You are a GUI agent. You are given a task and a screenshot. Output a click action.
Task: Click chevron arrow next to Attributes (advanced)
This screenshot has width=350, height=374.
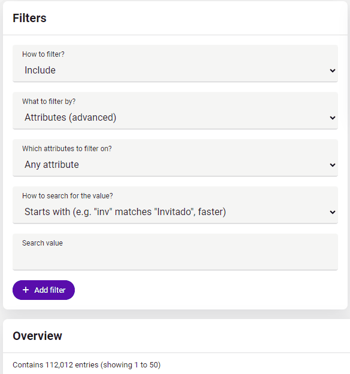point(332,118)
